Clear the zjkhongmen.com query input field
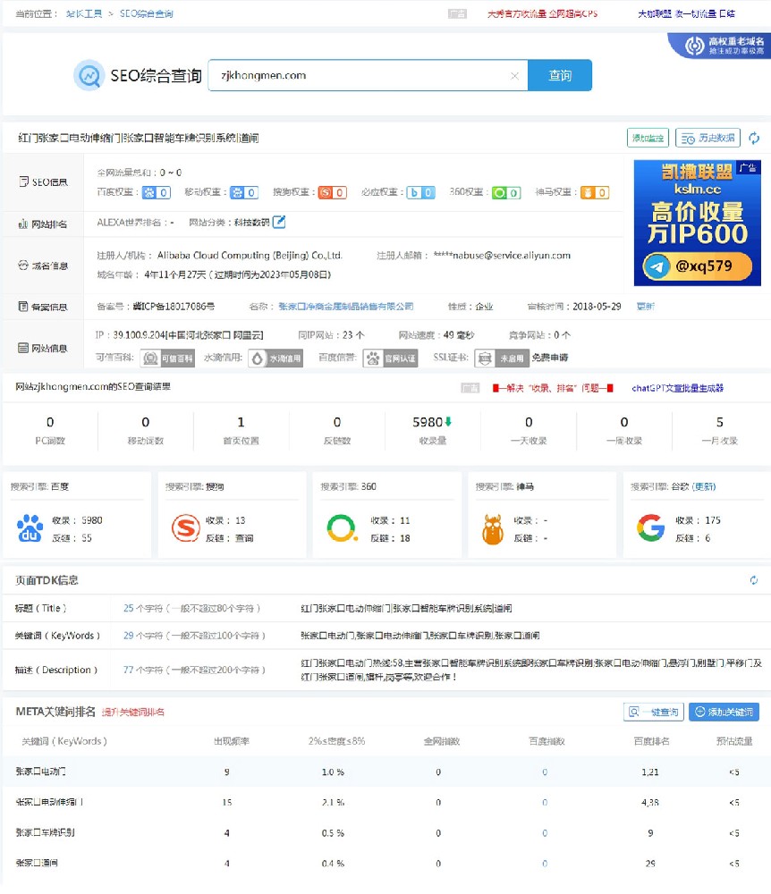 (x=515, y=76)
